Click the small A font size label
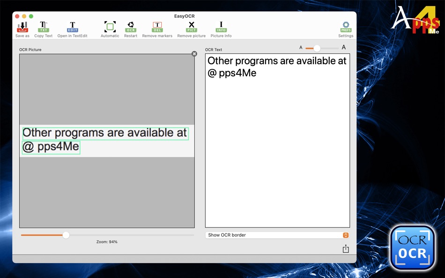 click(x=301, y=47)
